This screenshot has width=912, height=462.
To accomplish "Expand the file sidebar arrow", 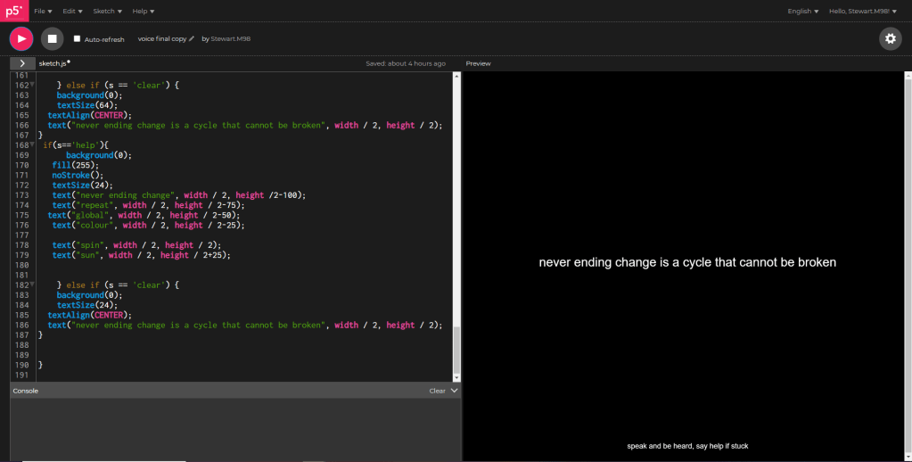I will click(22, 63).
